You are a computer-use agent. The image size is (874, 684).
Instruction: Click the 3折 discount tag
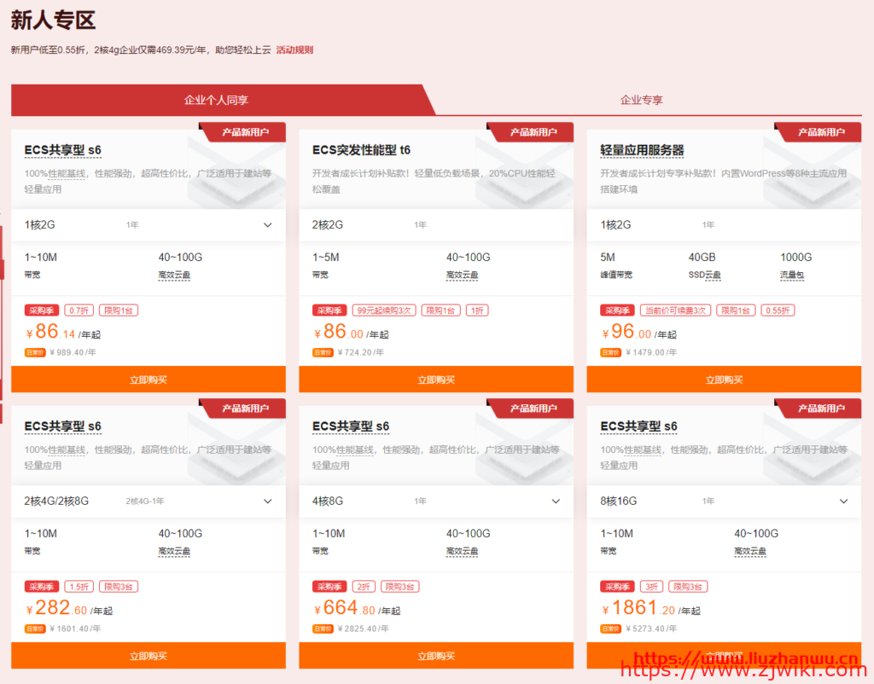[651, 587]
